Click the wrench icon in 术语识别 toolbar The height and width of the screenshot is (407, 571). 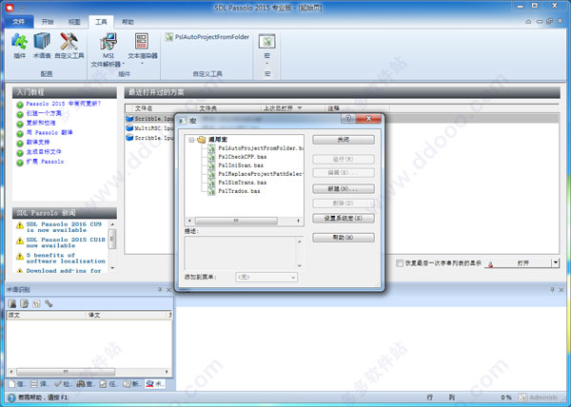49,303
